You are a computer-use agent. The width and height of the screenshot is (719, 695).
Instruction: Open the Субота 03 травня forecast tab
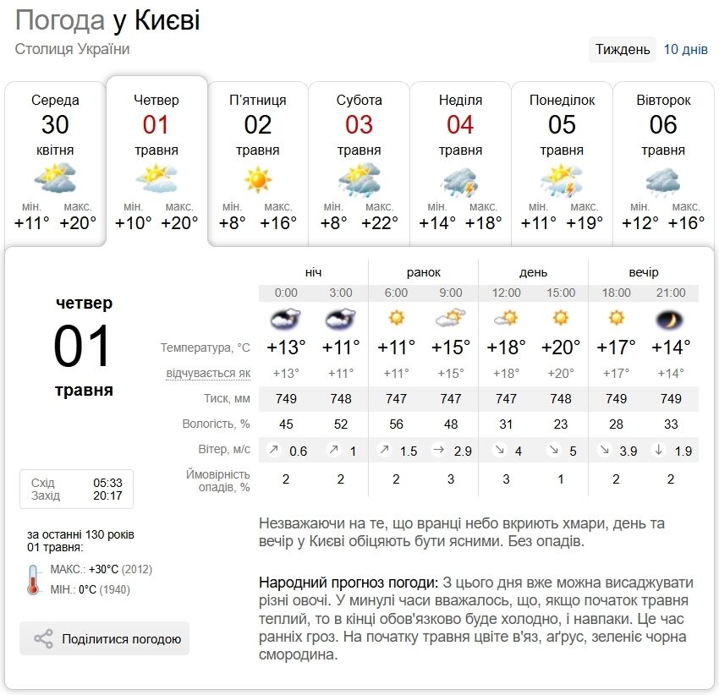(x=359, y=164)
